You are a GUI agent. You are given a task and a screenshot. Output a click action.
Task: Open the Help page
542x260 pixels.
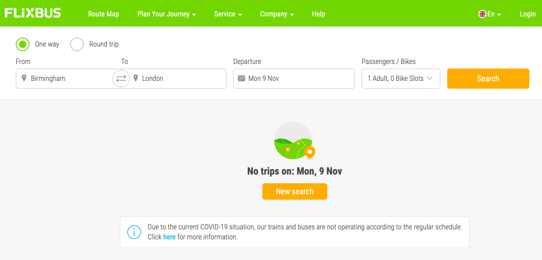tap(319, 14)
